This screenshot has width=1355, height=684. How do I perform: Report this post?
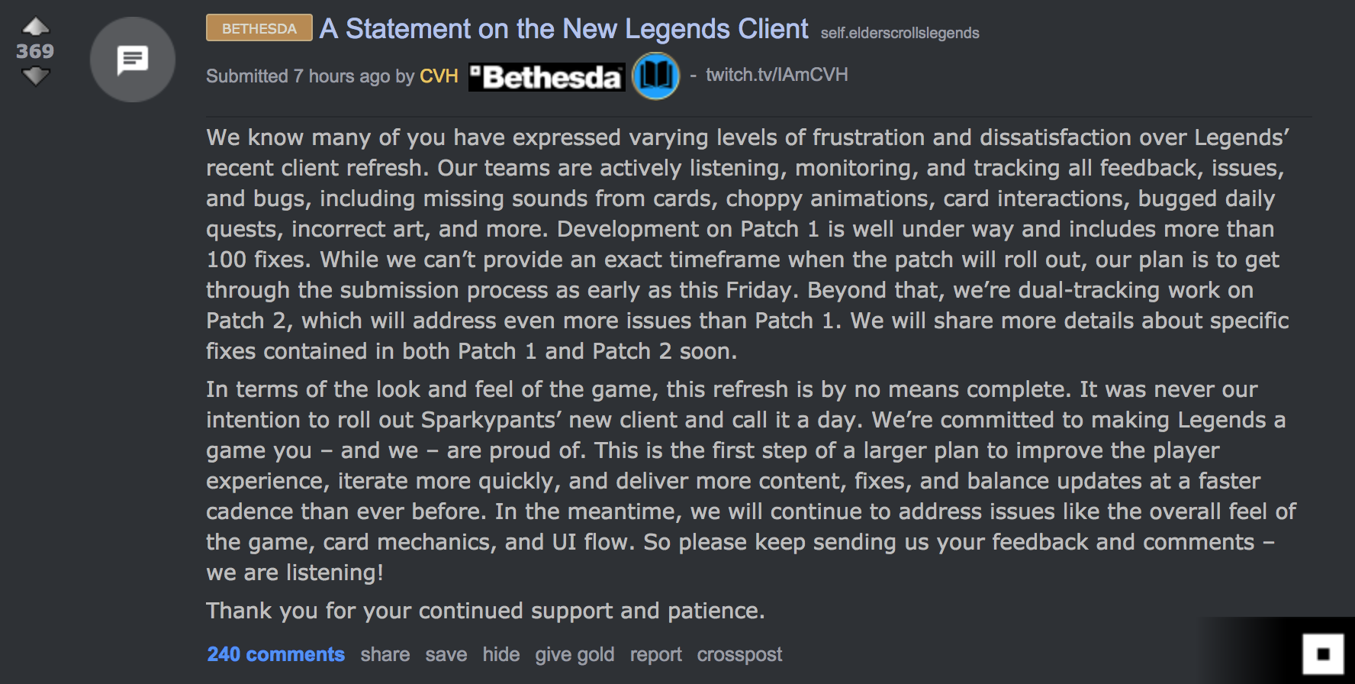(656, 655)
